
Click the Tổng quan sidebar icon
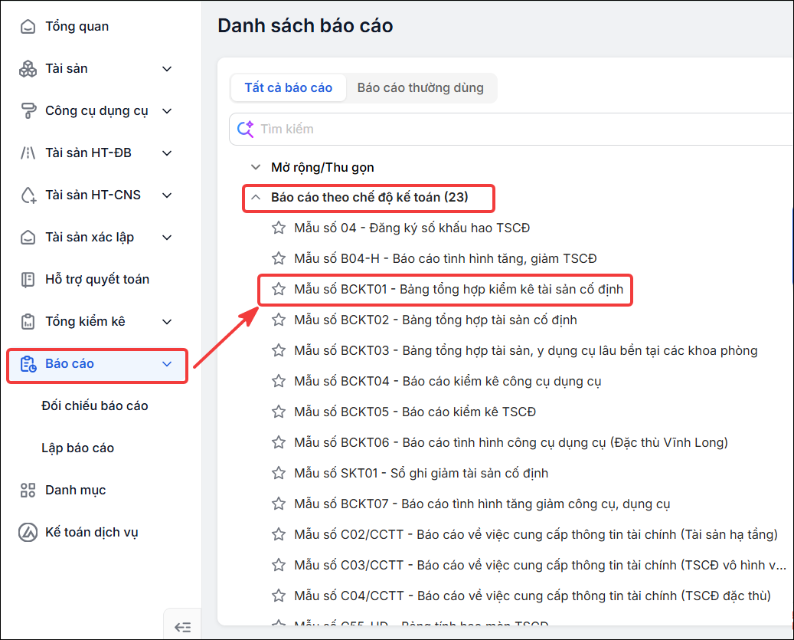click(x=28, y=26)
